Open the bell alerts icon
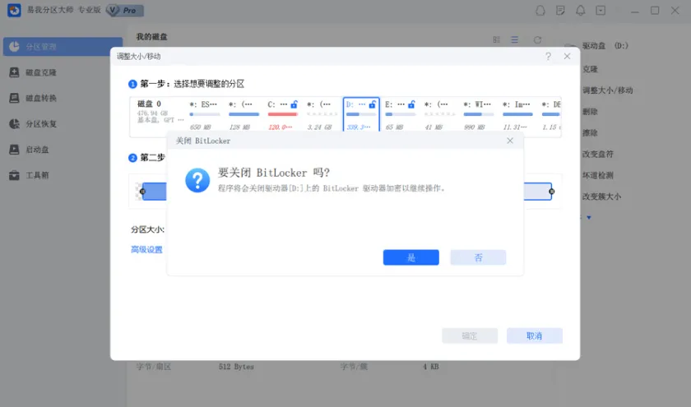The image size is (691, 407). click(x=581, y=10)
